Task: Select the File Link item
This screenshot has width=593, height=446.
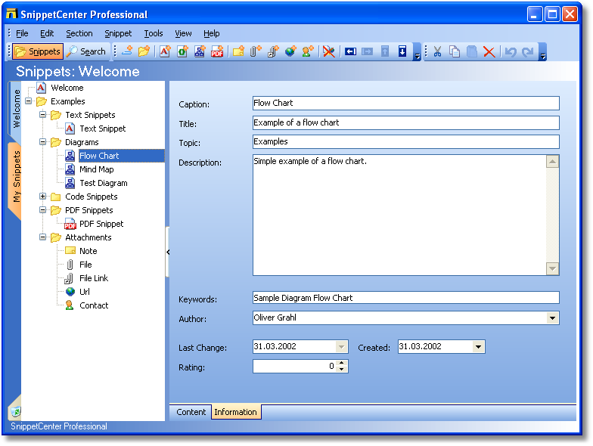Action: point(94,278)
